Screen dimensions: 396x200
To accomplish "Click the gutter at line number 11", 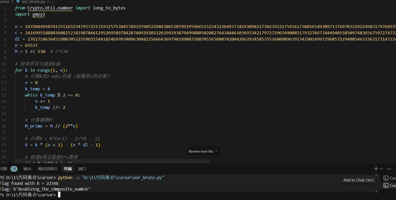I will [x=4, y=70].
